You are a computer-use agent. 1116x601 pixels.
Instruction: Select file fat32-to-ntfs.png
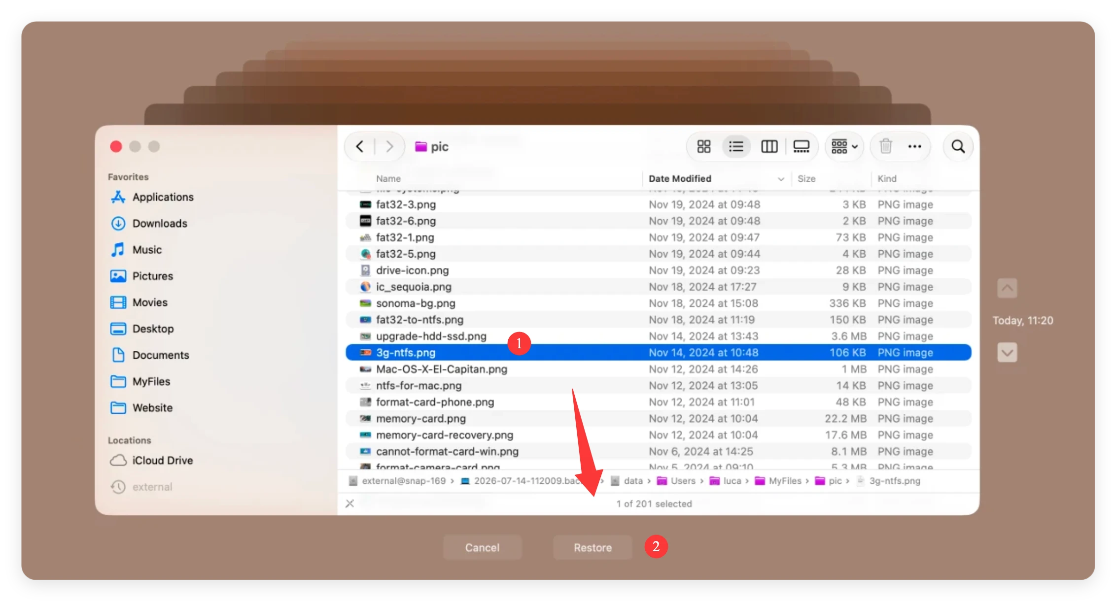pyautogui.click(x=659, y=320)
